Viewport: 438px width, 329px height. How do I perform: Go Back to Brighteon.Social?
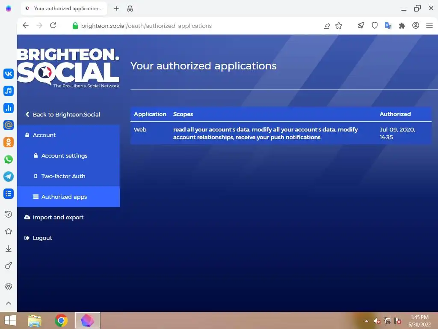[63, 114]
